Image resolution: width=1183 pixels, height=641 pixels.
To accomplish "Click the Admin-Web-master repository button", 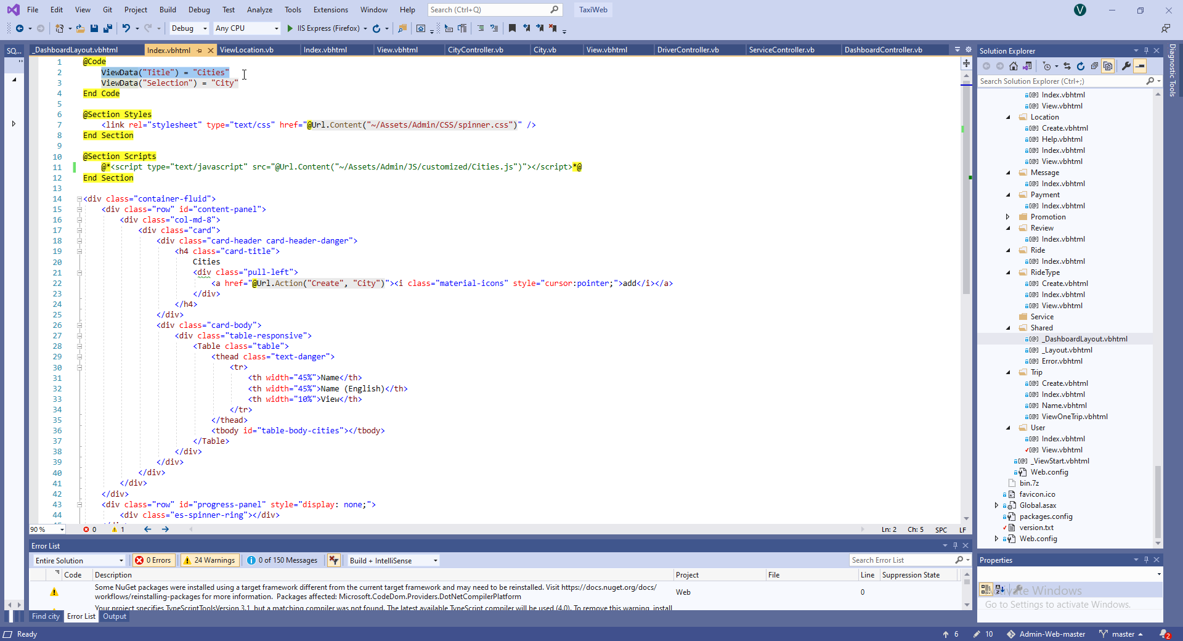I will pos(1046,634).
